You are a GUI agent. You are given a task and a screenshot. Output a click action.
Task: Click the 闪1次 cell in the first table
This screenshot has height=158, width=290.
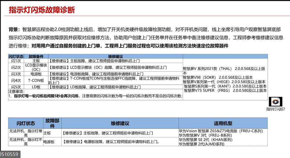tap(16, 61)
